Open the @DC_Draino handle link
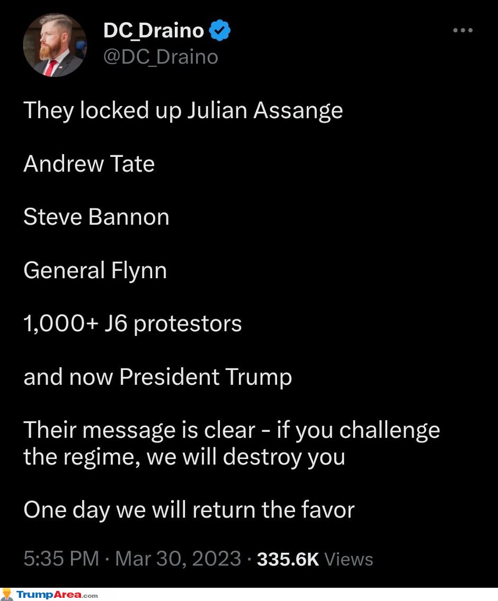The image size is (498, 601). pyautogui.click(x=161, y=57)
